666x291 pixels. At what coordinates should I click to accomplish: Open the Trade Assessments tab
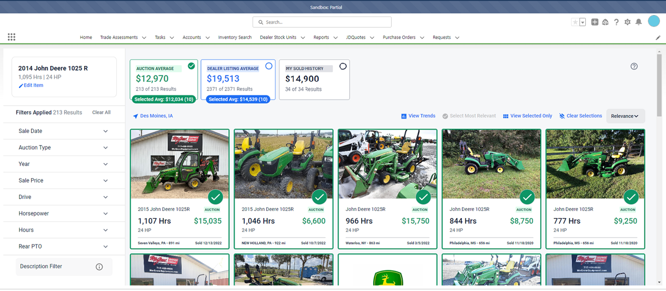click(x=119, y=37)
